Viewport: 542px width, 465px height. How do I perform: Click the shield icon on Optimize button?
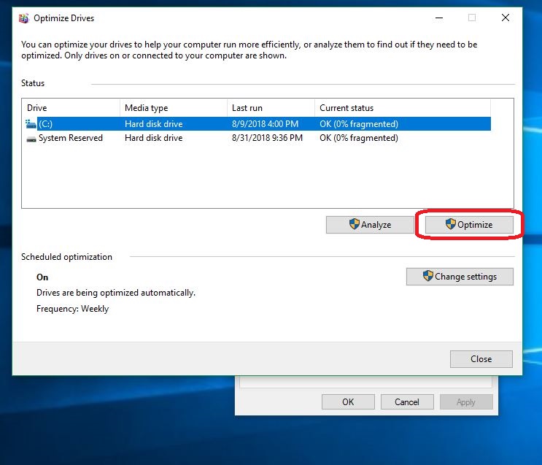450,225
